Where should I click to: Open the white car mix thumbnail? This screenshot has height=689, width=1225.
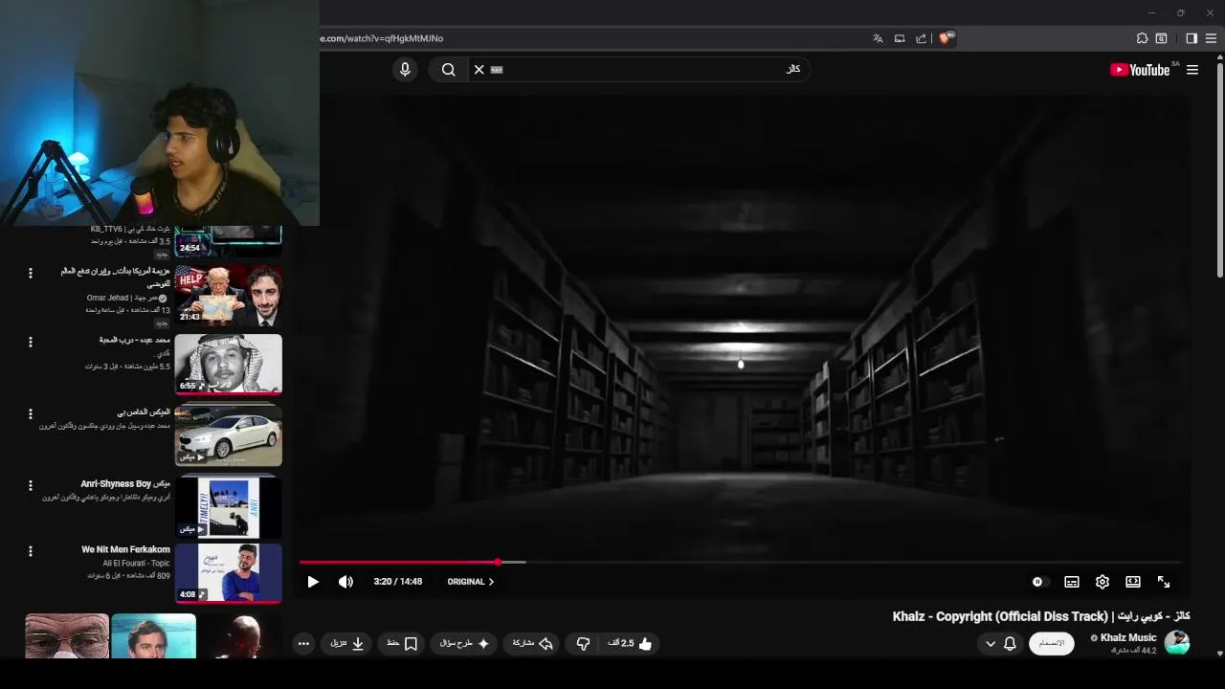click(x=229, y=435)
